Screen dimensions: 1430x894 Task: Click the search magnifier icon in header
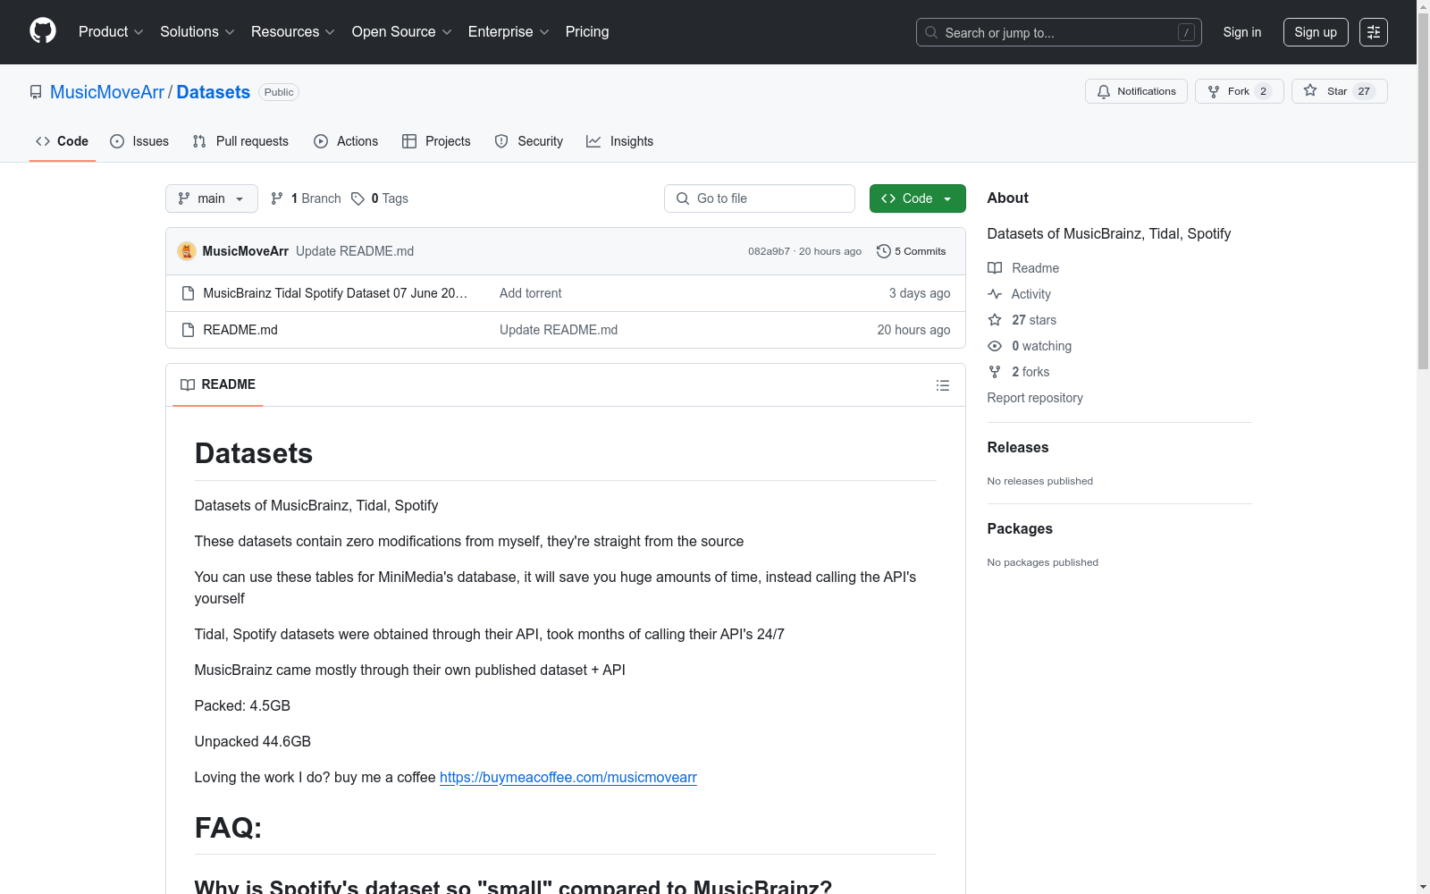pyautogui.click(x=931, y=32)
